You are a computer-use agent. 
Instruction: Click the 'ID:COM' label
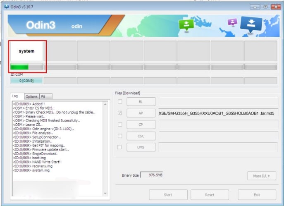(x=17, y=74)
